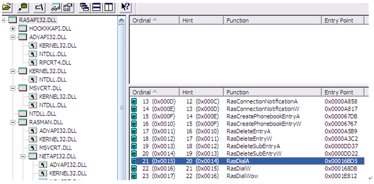Click the export icon beside RasDeleteSubEntryW
Screen dimensions: 374x184
(134, 154)
